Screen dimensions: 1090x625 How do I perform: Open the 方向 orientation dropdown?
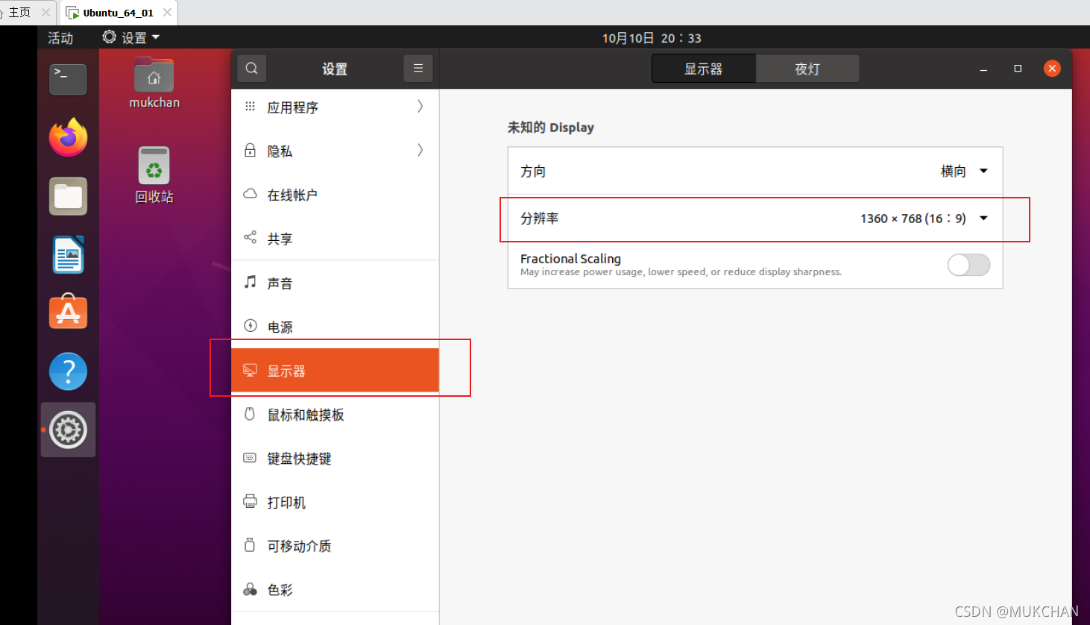755,171
